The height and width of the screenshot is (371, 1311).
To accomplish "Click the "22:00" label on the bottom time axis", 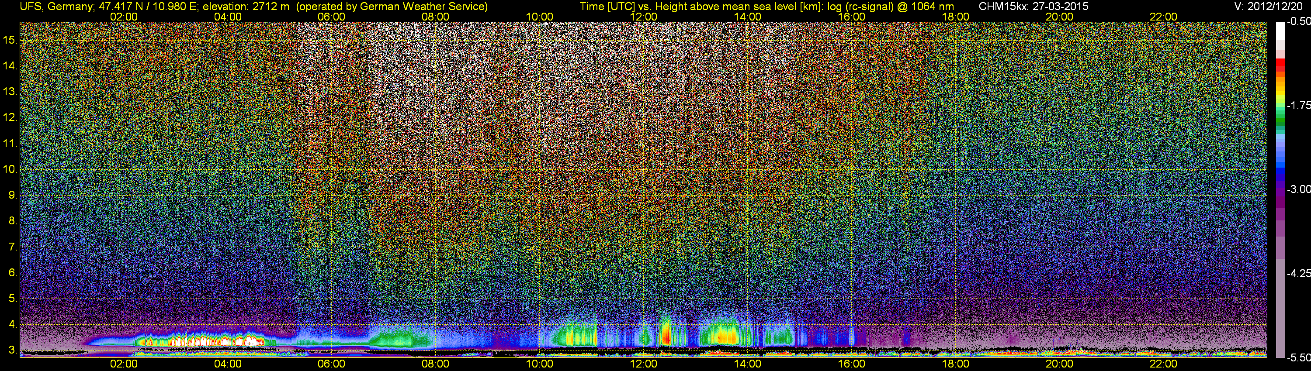I will [1163, 364].
